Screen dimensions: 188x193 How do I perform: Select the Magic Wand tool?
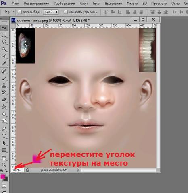point(4,49)
